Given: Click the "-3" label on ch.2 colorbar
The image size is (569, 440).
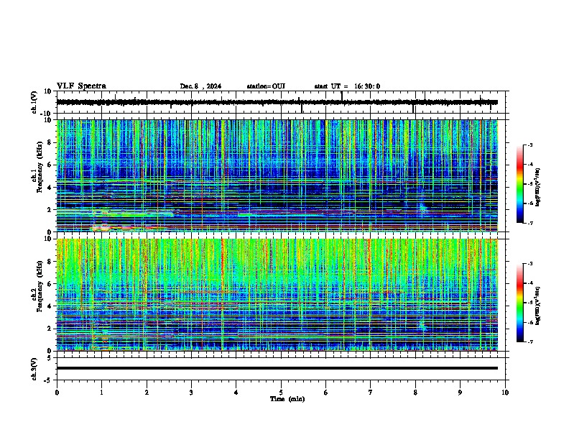Looking at the screenshot, I should (x=529, y=264).
